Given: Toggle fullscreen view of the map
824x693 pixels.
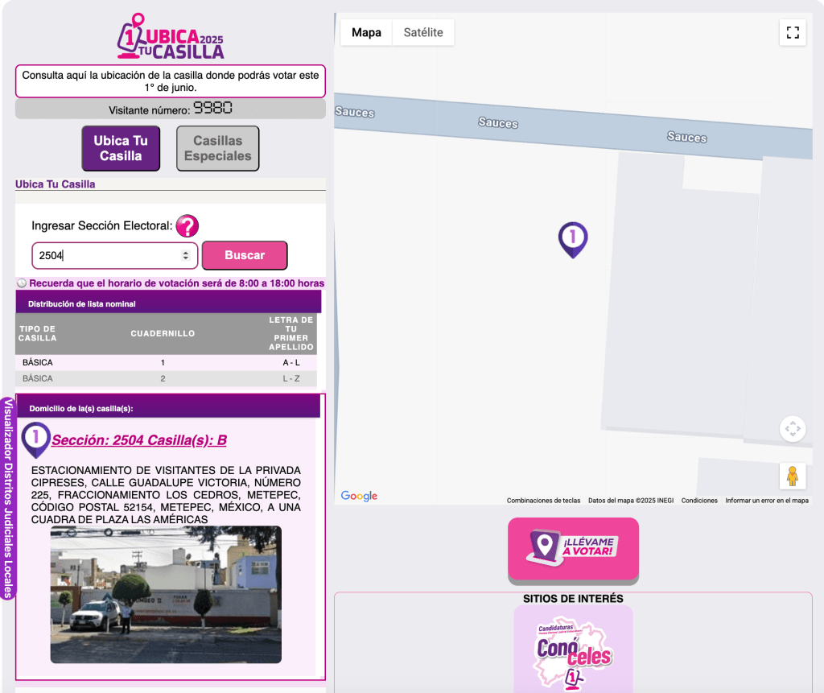Looking at the screenshot, I should pyautogui.click(x=793, y=32).
